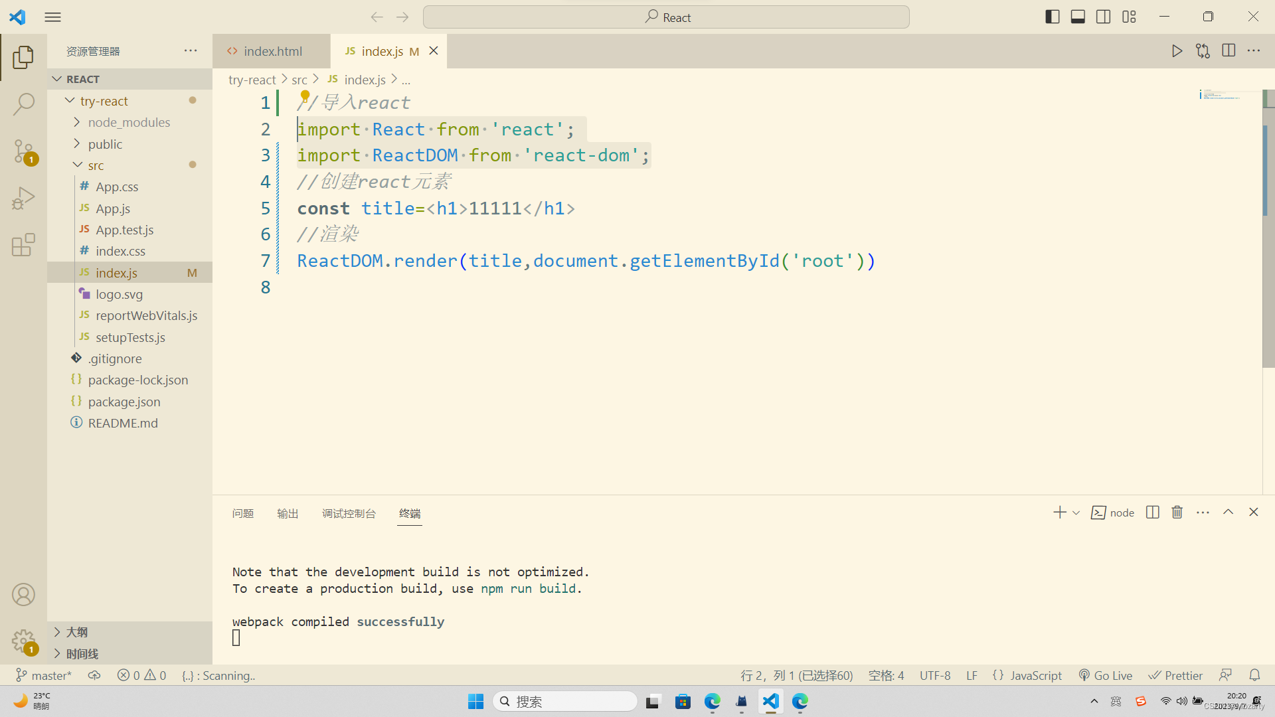Viewport: 1275px width, 717px height.
Task: Toggle secondary side bar visibility
Action: (x=1104, y=17)
